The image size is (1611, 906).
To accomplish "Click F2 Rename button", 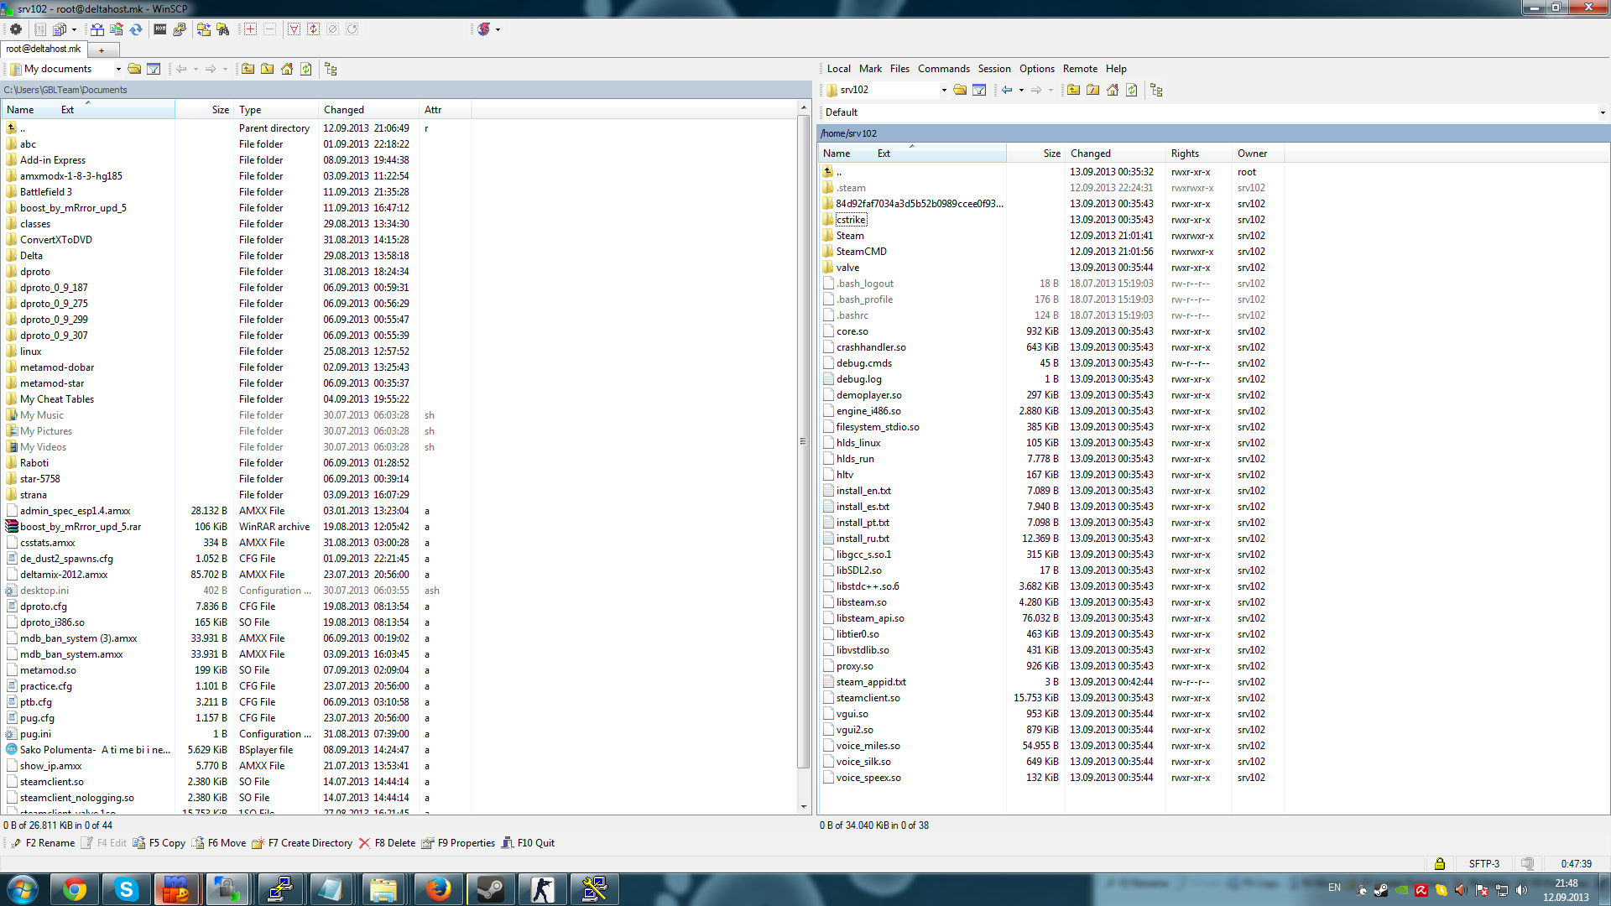I will 43,843.
